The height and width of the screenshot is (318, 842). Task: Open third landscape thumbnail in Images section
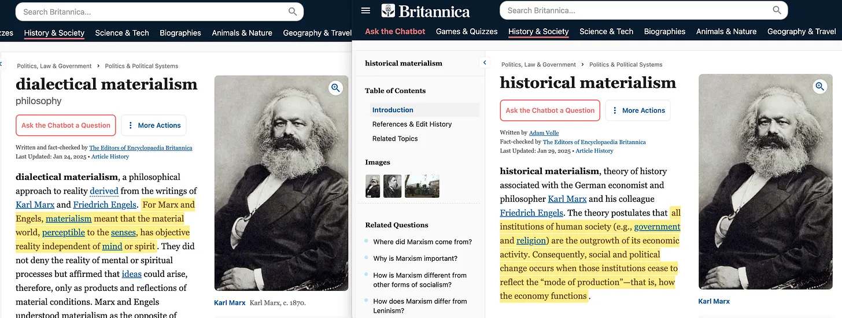coord(422,186)
